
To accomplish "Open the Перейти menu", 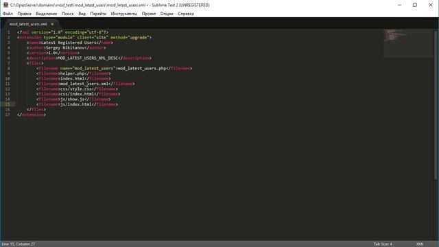I will pos(98,14).
